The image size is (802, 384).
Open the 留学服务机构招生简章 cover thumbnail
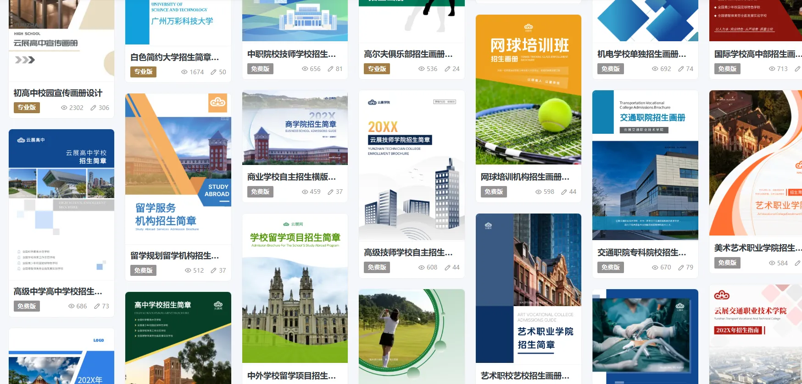(x=178, y=169)
